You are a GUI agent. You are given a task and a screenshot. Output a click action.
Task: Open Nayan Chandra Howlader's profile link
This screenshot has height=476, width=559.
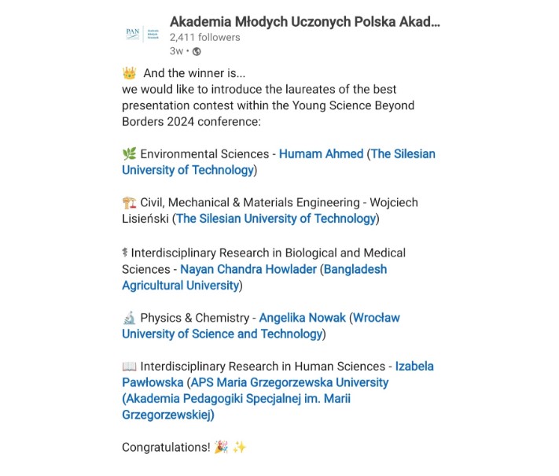(248, 269)
